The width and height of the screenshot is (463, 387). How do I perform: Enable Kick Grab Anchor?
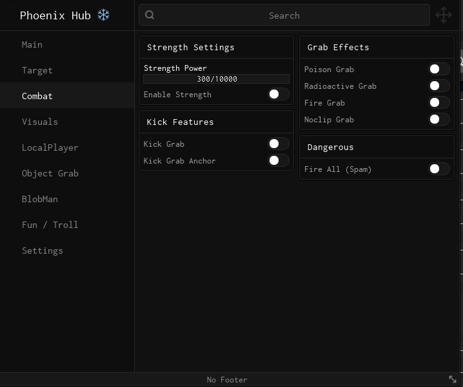tap(279, 160)
